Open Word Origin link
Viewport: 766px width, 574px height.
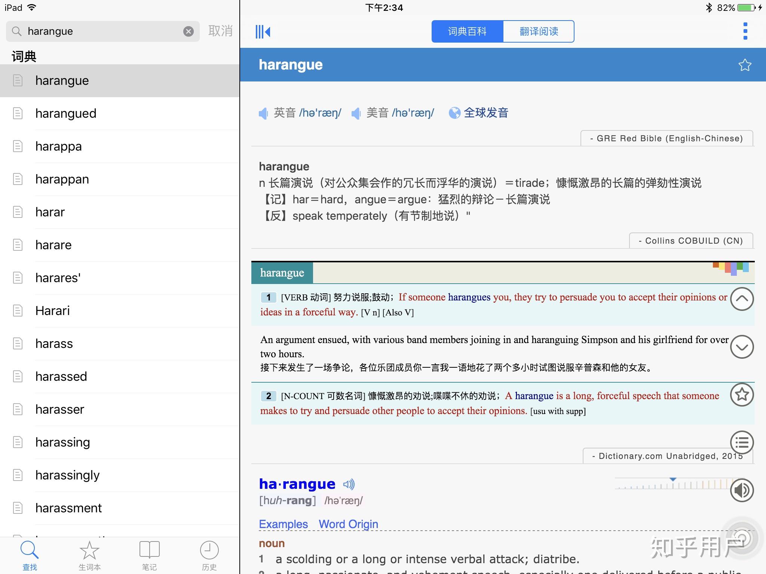[348, 524]
